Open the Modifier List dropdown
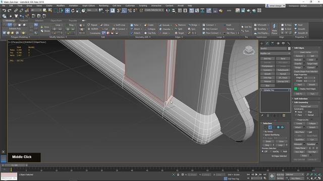323x181 pixels. (275, 53)
